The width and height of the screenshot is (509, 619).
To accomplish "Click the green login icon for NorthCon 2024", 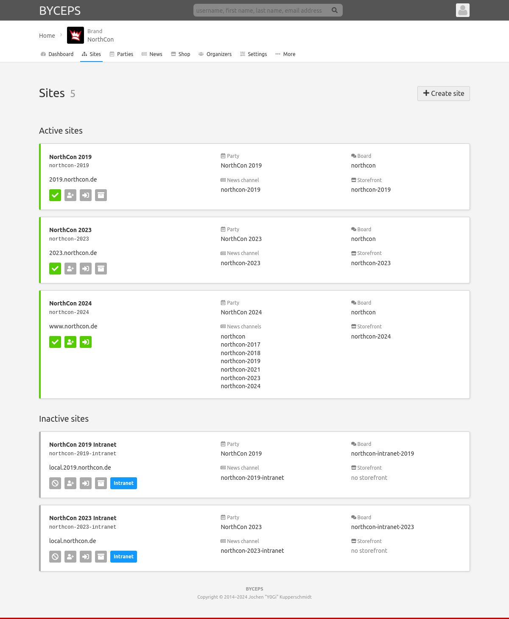I will click(x=86, y=342).
